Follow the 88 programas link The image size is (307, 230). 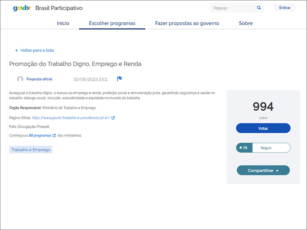point(40,135)
